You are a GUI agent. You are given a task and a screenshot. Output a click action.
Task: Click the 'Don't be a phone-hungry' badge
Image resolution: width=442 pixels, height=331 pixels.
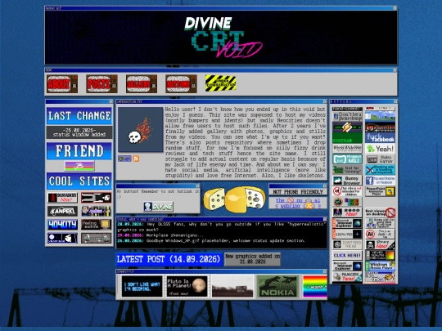point(347,116)
